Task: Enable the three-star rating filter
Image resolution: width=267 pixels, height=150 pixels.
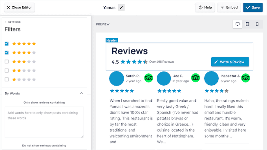Action: [7, 62]
